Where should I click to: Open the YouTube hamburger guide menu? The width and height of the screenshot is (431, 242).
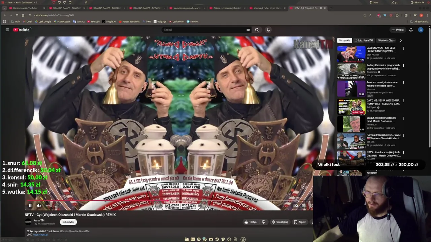pos(7,30)
